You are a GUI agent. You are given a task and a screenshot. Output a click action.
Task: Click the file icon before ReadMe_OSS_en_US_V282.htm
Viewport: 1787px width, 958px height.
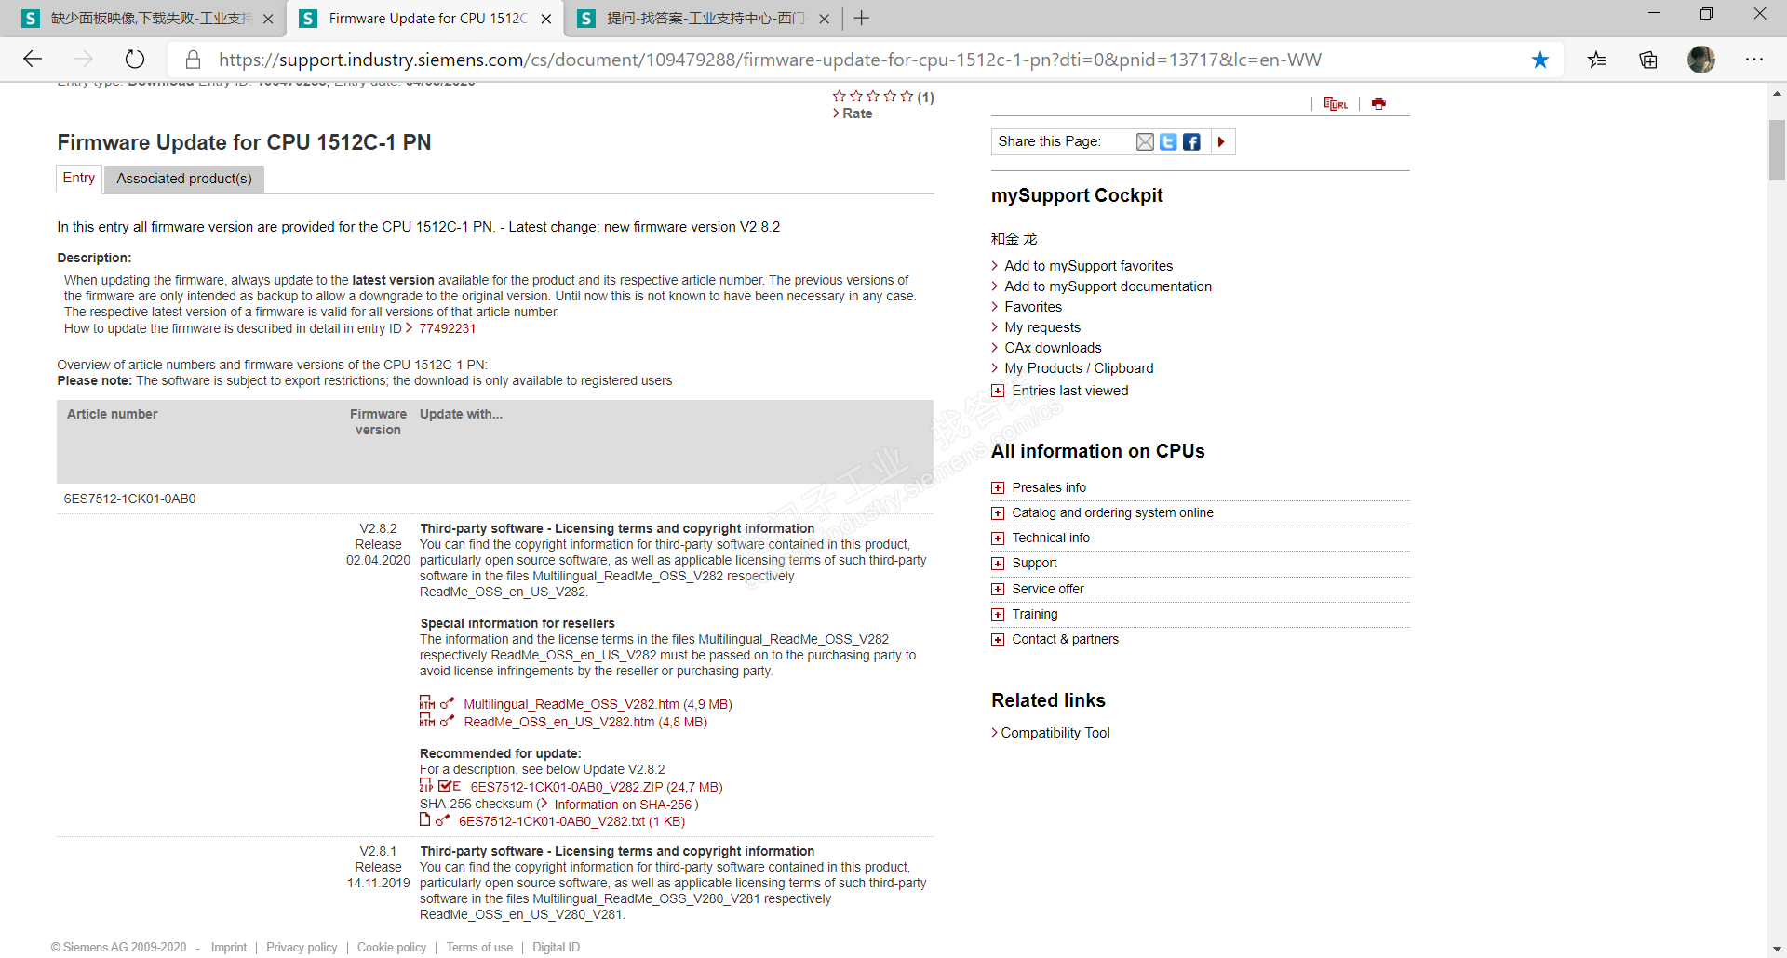(x=427, y=721)
